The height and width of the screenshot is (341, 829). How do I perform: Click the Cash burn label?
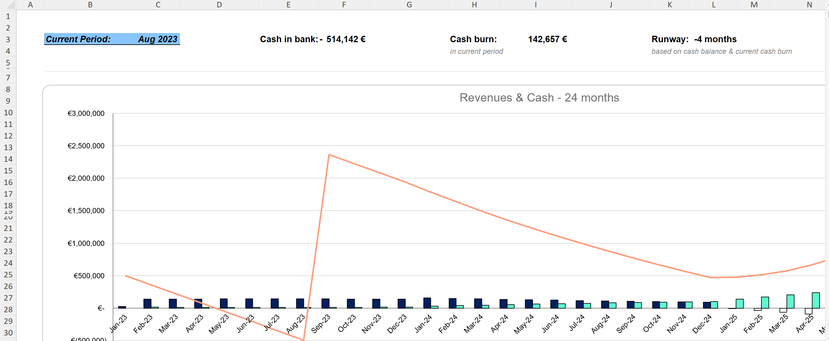point(473,39)
